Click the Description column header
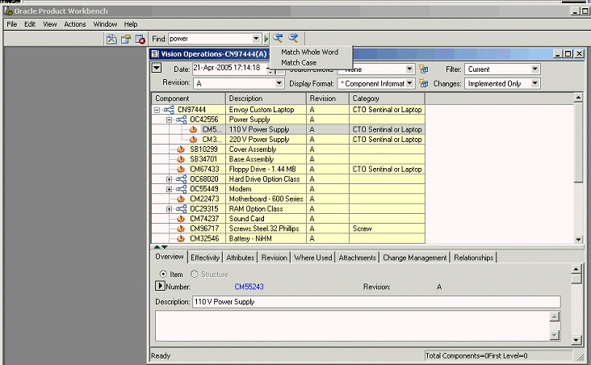Image resolution: width=591 pixels, height=365 pixels. click(266, 99)
